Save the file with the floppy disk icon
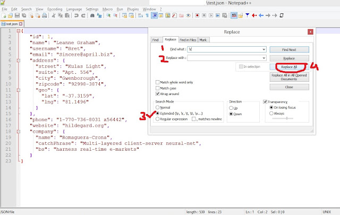Screen dimensions: 340x215 click(x=17, y=15)
